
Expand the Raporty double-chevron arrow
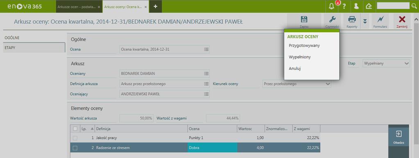tap(365, 21)
